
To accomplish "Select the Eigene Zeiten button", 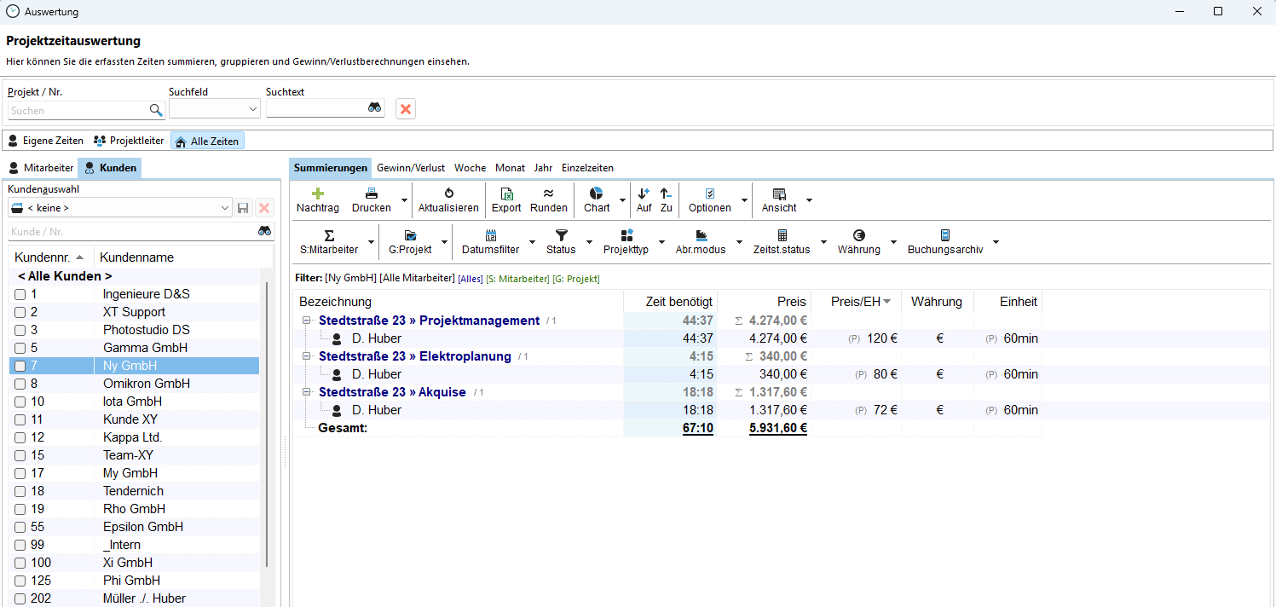I will coord(46,141).
